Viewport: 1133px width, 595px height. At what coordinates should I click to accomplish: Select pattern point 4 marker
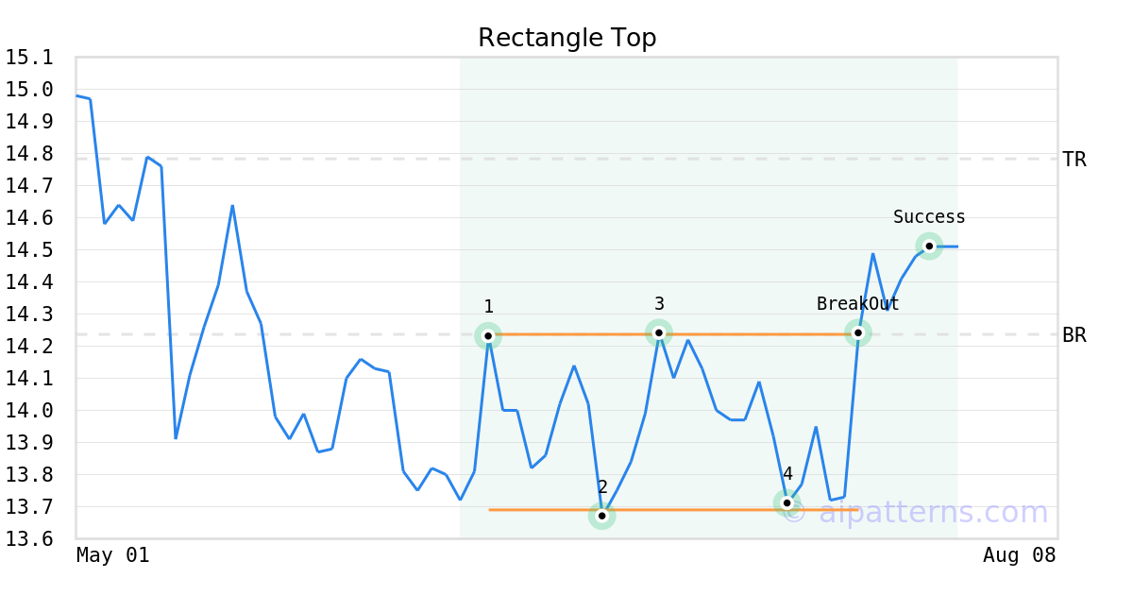786,502
